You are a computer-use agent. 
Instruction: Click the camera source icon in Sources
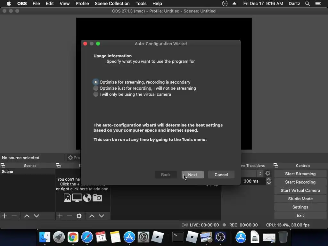click(97, 198)
